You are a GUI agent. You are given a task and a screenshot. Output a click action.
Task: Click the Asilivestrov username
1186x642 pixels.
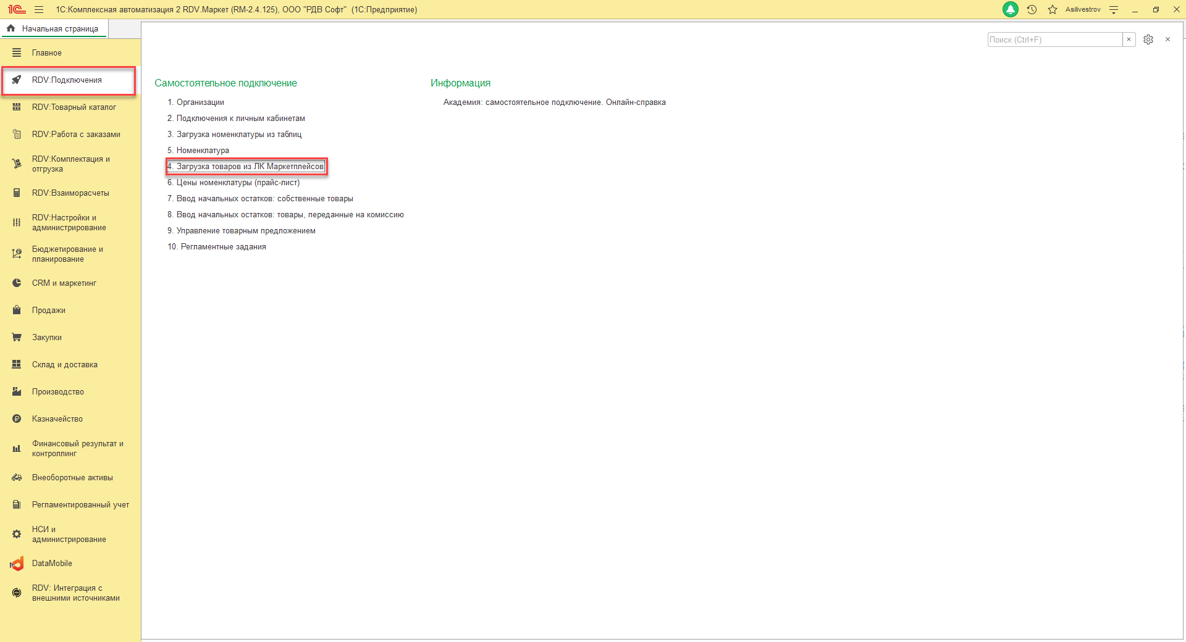[1083, 9]
